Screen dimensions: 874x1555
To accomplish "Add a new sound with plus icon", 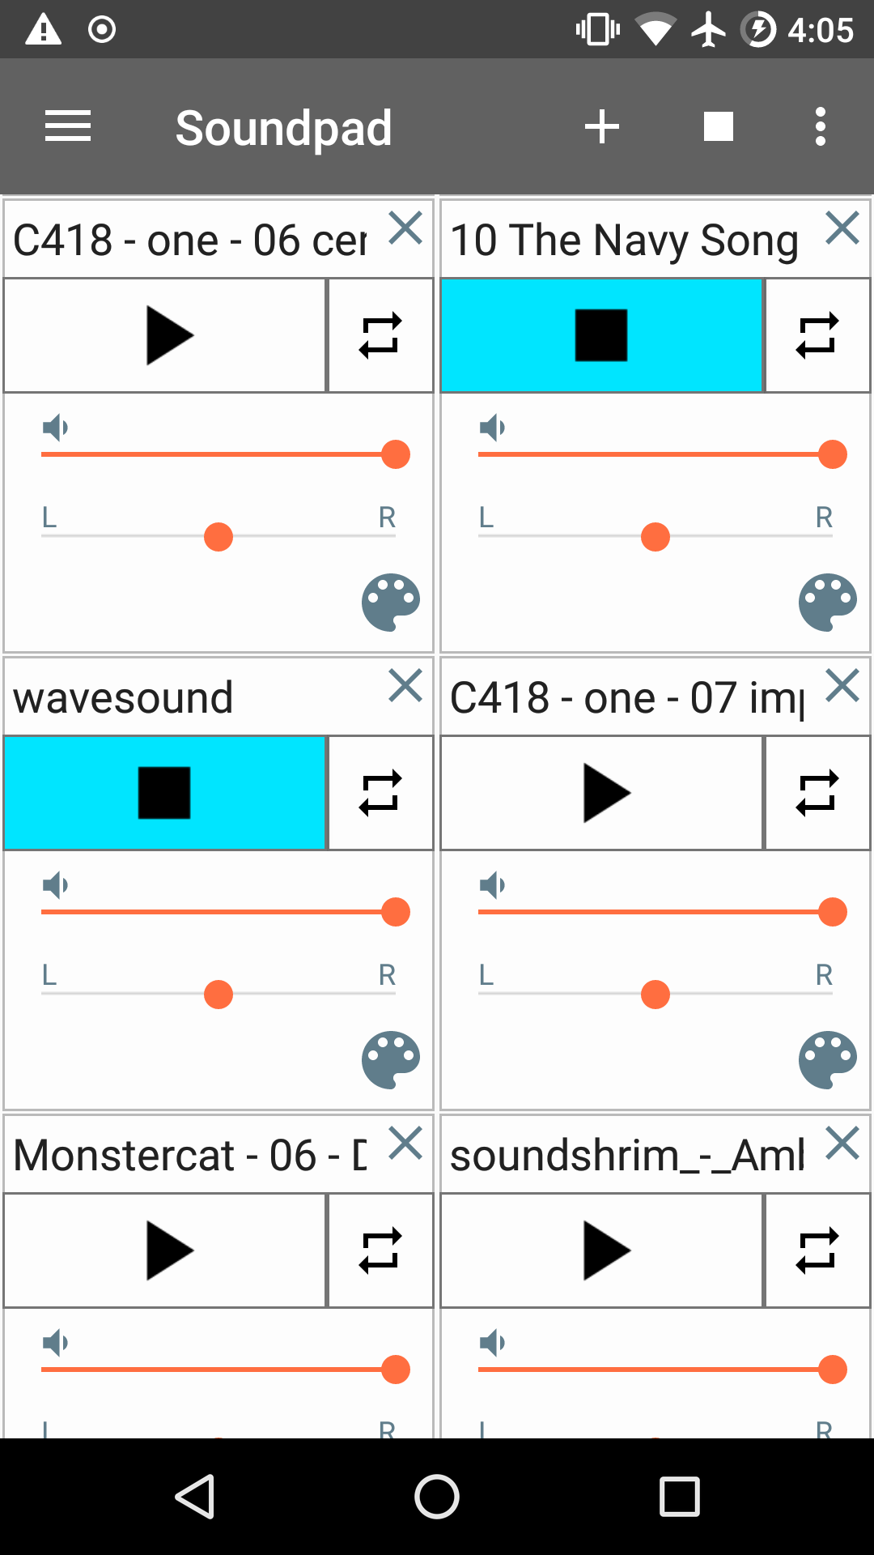I will 602,127.
